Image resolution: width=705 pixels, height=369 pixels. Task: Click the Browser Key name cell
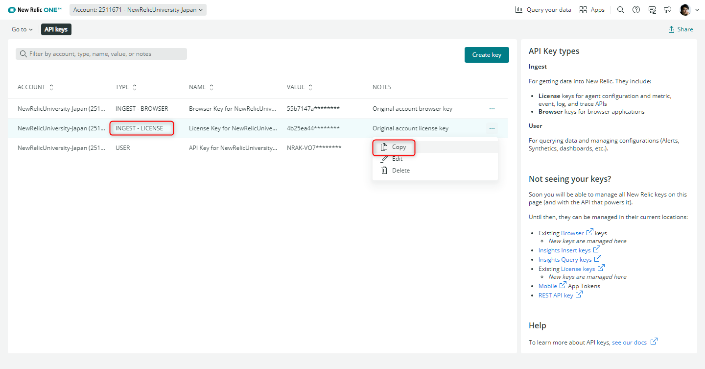pos(233,109)
